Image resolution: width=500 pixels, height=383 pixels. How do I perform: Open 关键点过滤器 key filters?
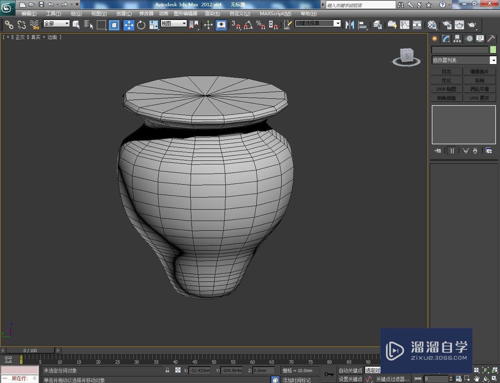(x=392, y=379)
